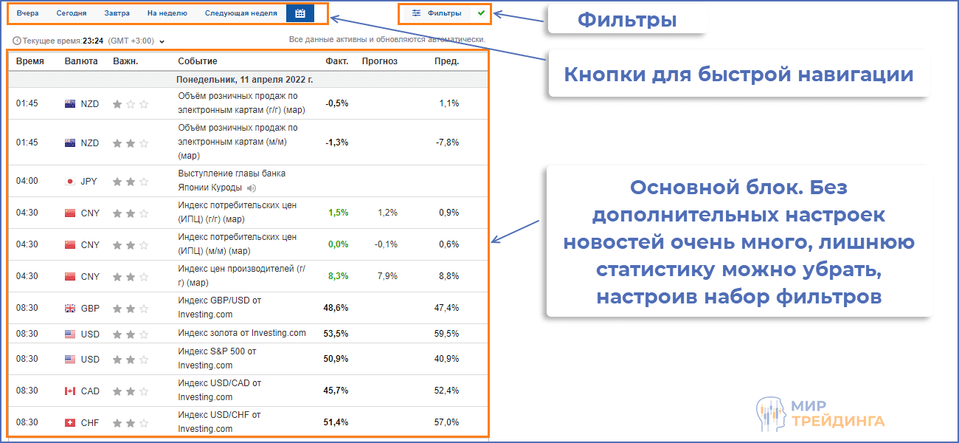Open the calendar date picker icon
The image size is (959, 443).
pyautogui.click(x=300, y=13)
